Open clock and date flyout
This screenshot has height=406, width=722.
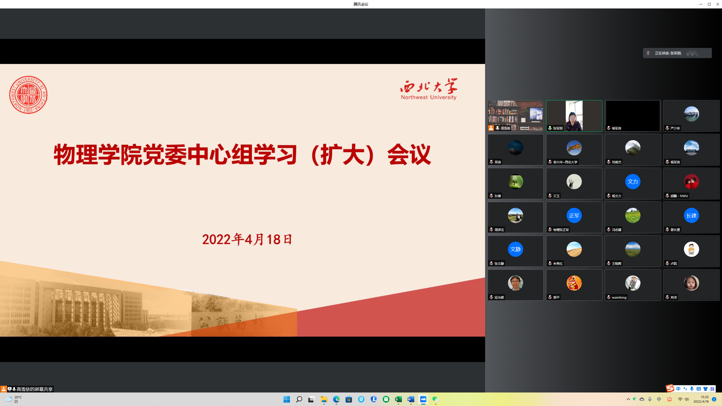click(701, 399)
